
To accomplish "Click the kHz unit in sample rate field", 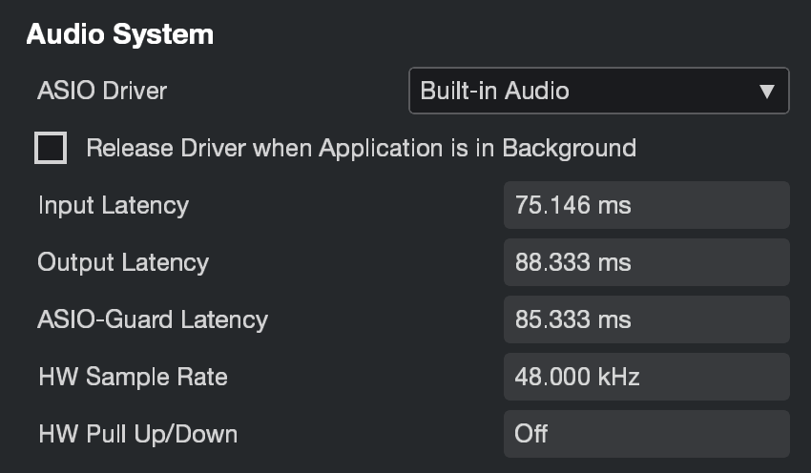I will [618, 377].
